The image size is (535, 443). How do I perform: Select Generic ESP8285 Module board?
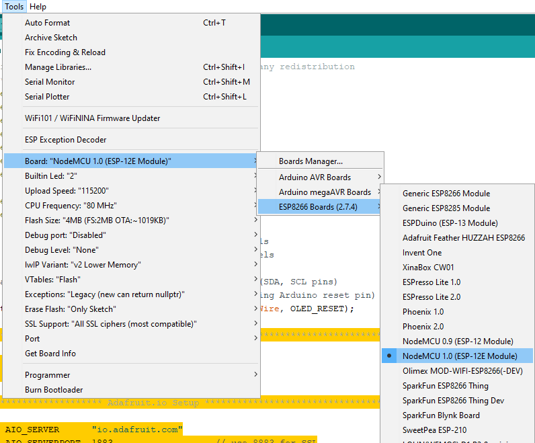coord(457,208)
